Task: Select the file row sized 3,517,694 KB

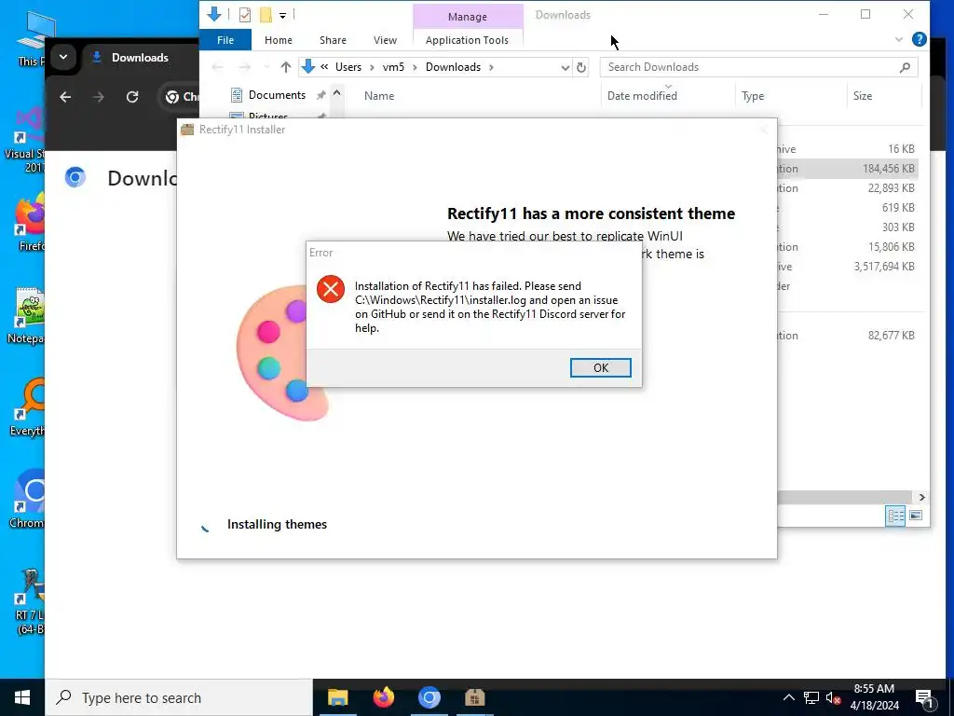Action: tap(847, 266)
